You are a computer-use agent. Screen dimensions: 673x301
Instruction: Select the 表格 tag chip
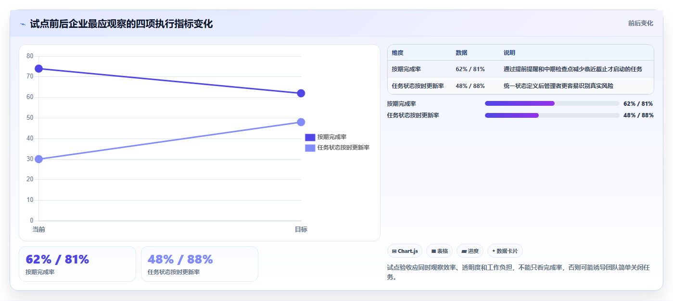click(439, 251)
